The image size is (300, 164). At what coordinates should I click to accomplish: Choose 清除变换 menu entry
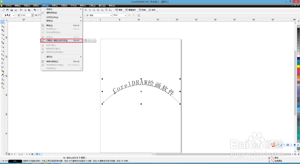61,13
